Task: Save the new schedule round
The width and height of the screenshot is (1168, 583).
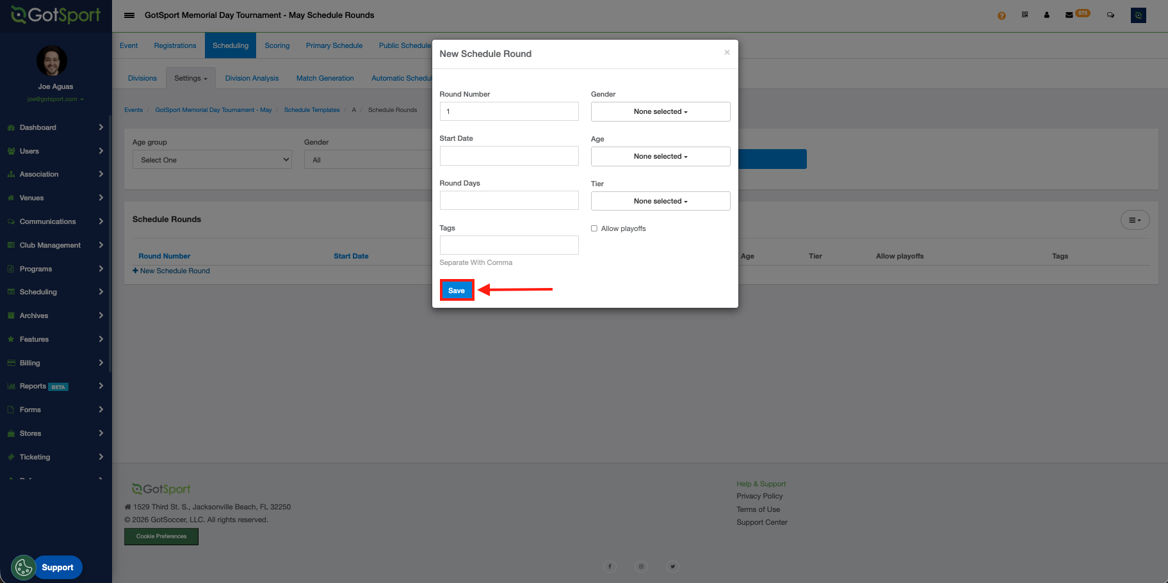Action: [457, 291]
